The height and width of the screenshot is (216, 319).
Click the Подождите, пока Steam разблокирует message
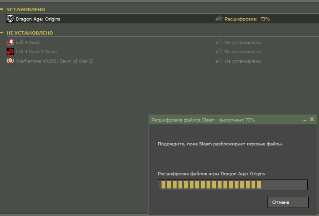(x=220, y=144)
